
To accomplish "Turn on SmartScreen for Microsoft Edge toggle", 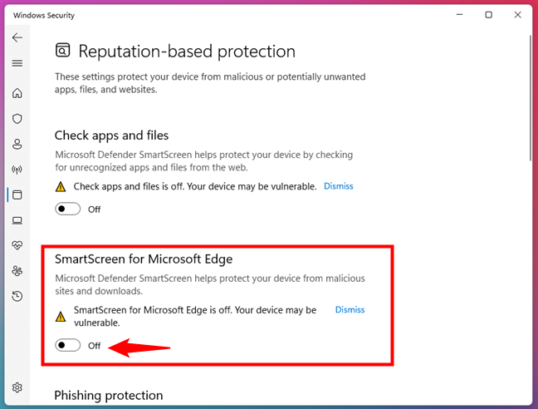I will [x=67, y=345].
